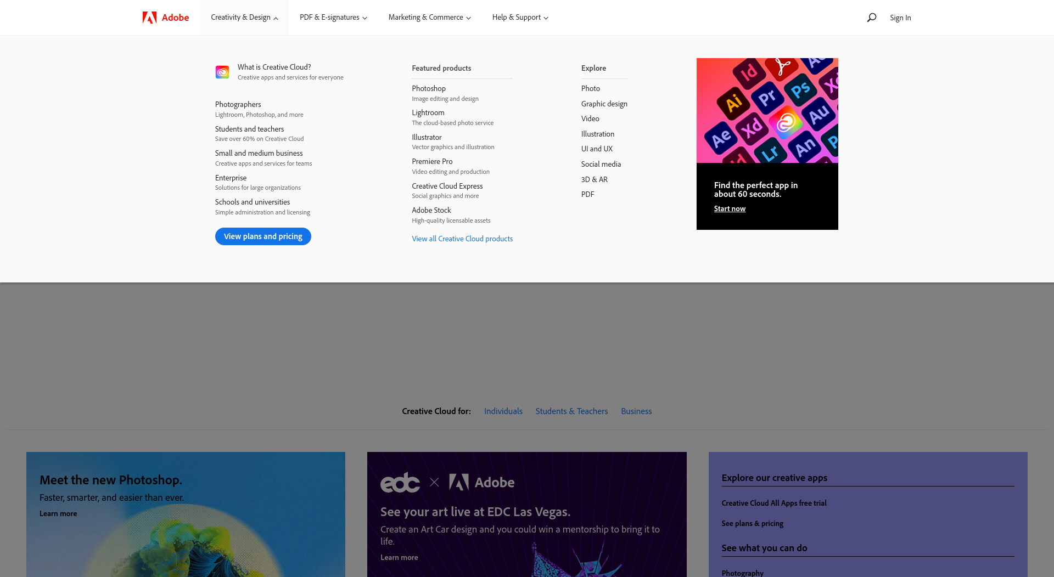1054x577 pixels.
Task: Explore the Photo category
Action: pyautogui.click(x=591, y=88)
